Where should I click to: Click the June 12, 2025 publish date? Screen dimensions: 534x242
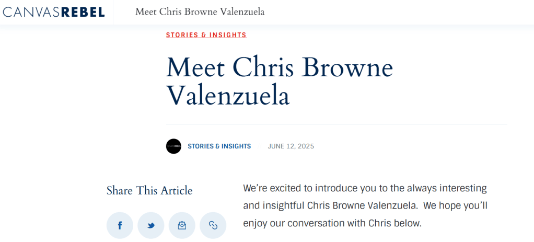click(x=291, y=146)
